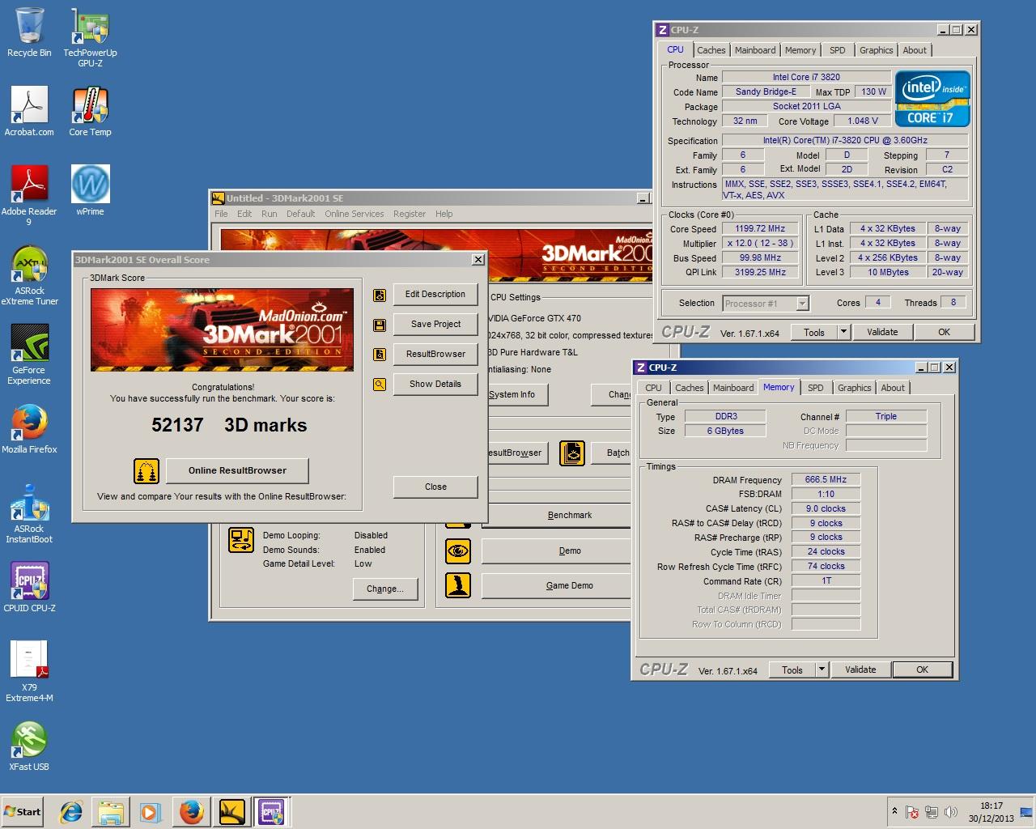Click the DRAM Frequency value field

[x=826, y=479]
